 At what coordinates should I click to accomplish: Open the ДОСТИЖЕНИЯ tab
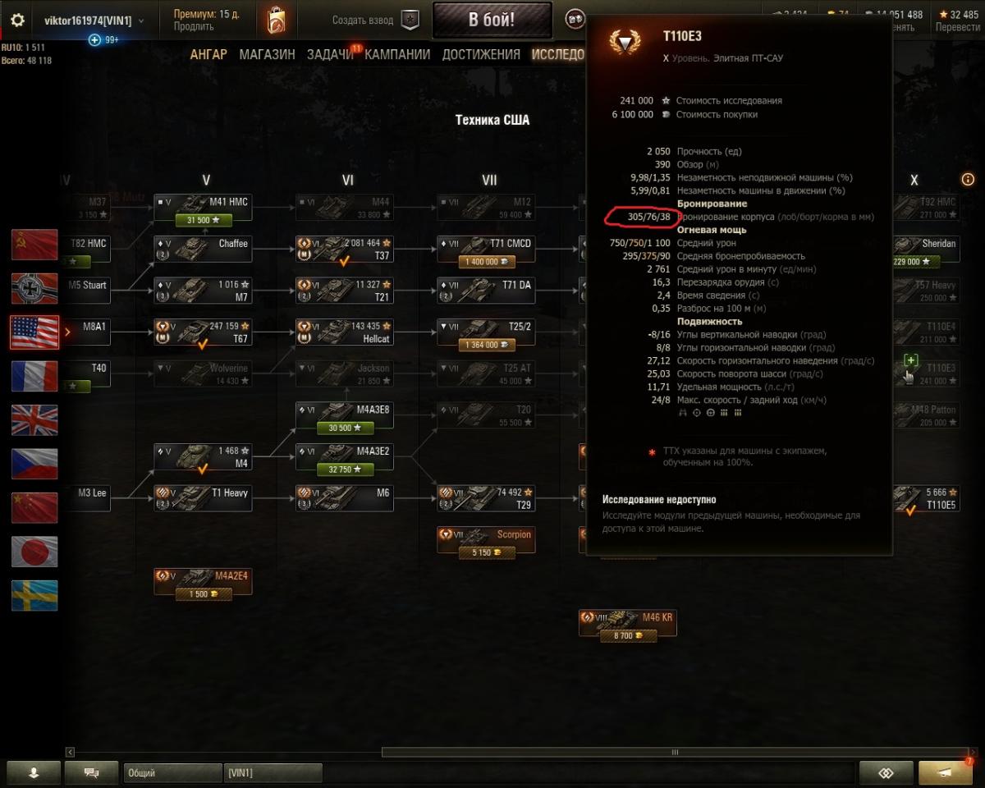tap(481, 54)
